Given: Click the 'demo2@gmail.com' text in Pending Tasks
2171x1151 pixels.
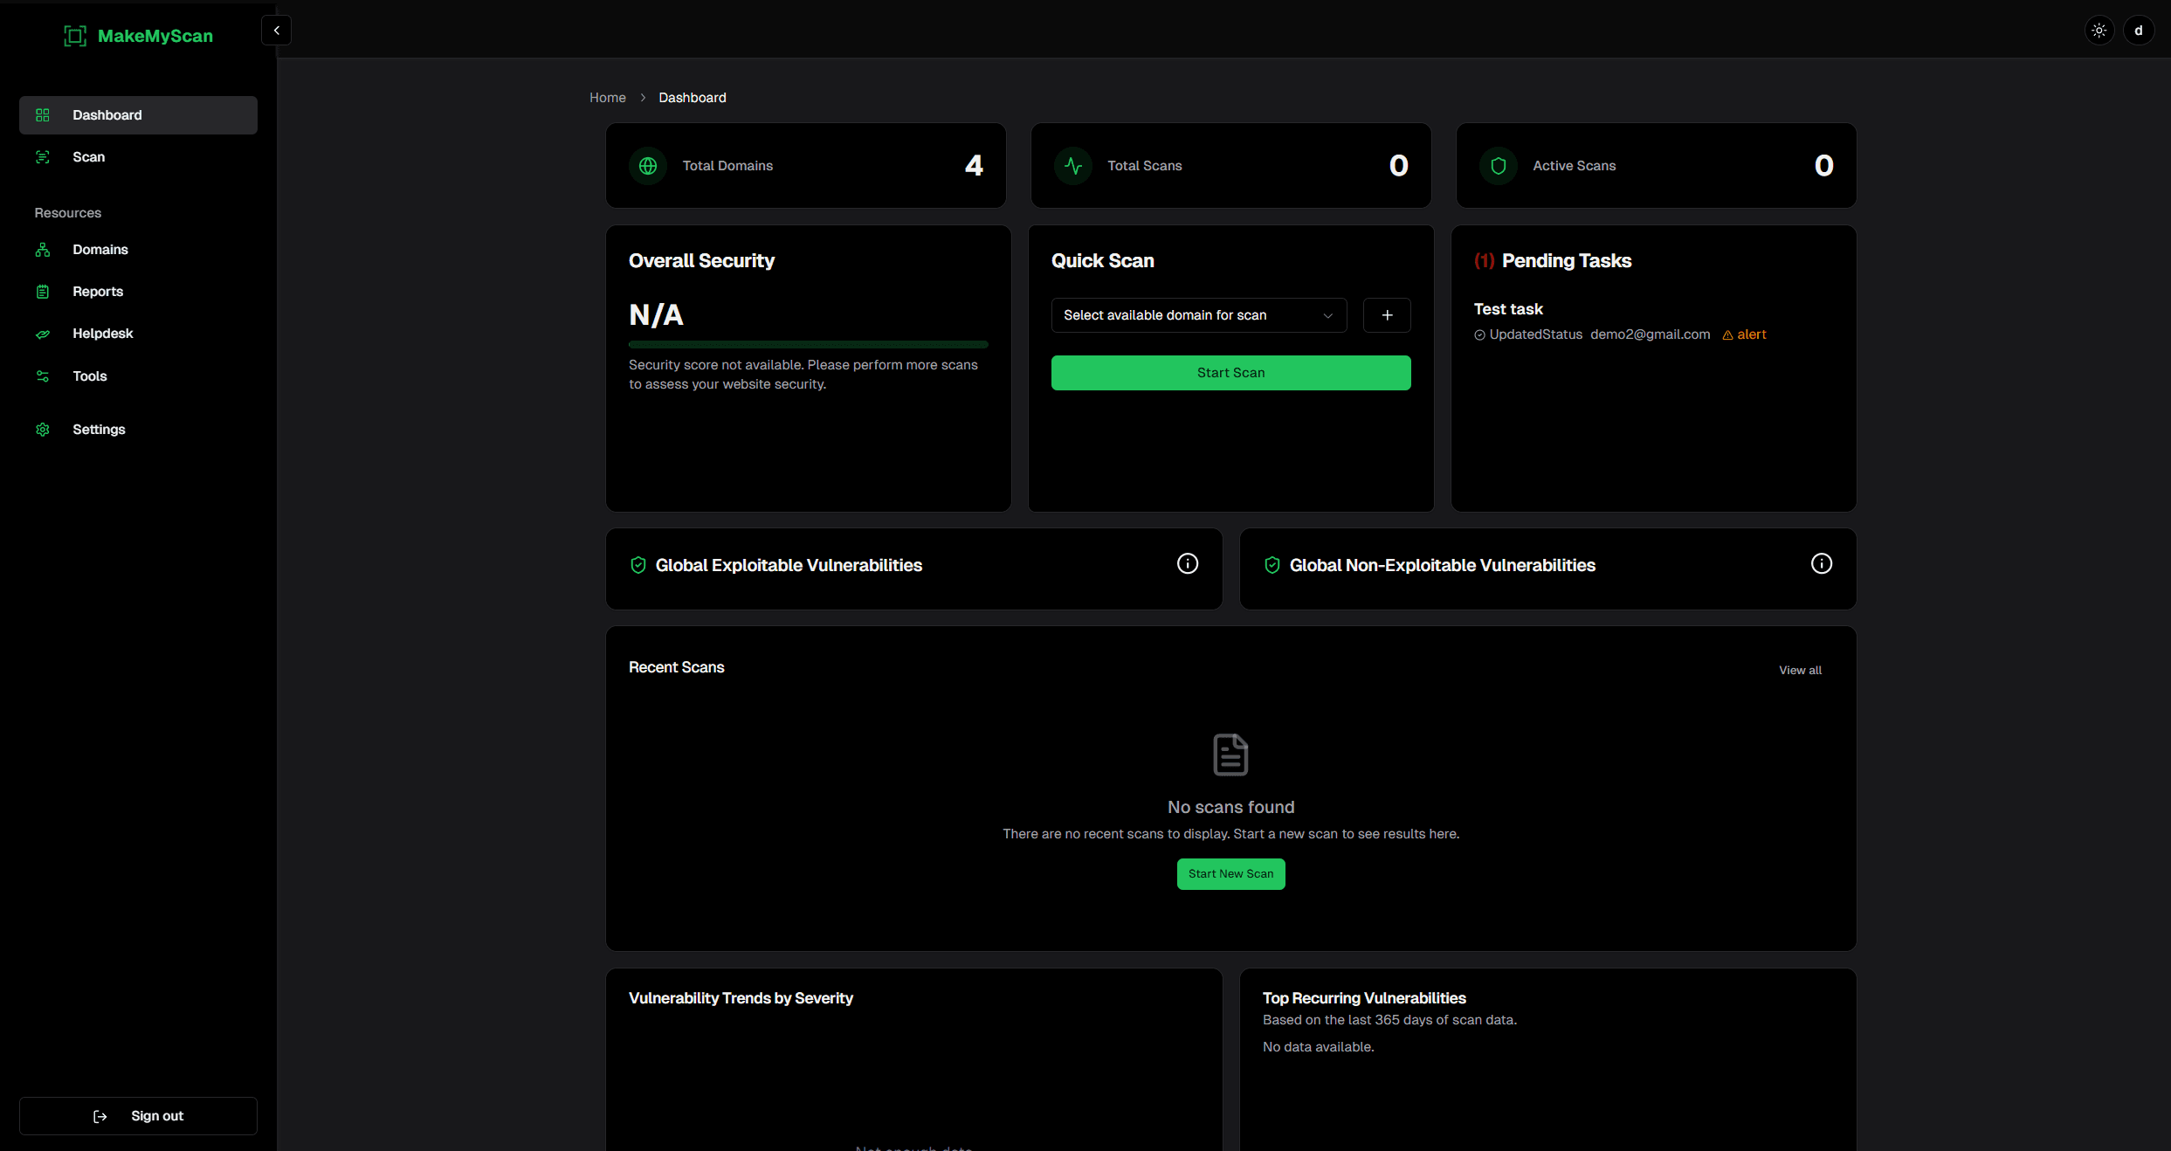Looking at the screenshot, I should point(1650,334).
